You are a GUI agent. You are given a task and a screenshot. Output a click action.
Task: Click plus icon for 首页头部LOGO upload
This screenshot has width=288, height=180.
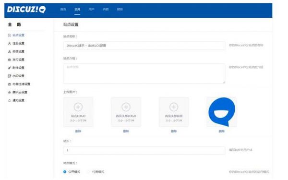[x=126, y=107]
